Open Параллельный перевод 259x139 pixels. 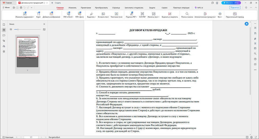235,15
